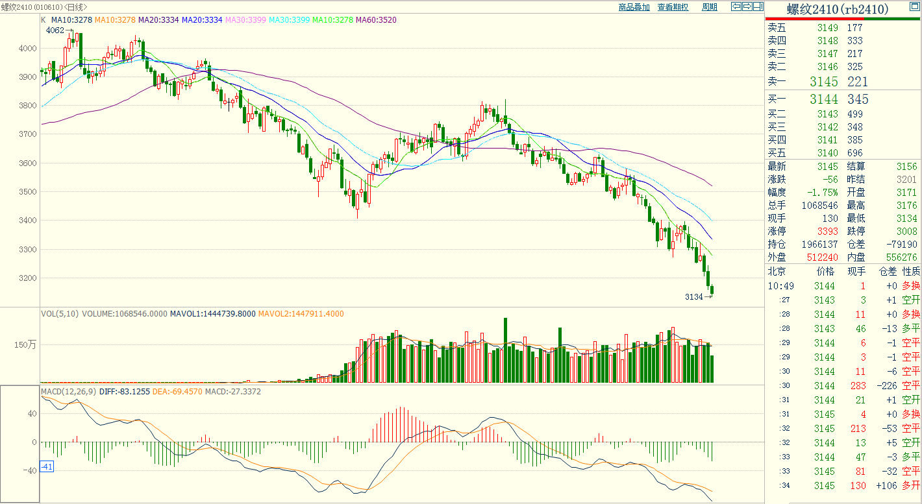Click tick row with 现手 213

coord(843,428)
